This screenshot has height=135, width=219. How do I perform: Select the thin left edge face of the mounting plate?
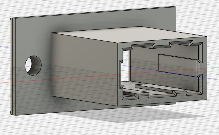click(13, 67)
